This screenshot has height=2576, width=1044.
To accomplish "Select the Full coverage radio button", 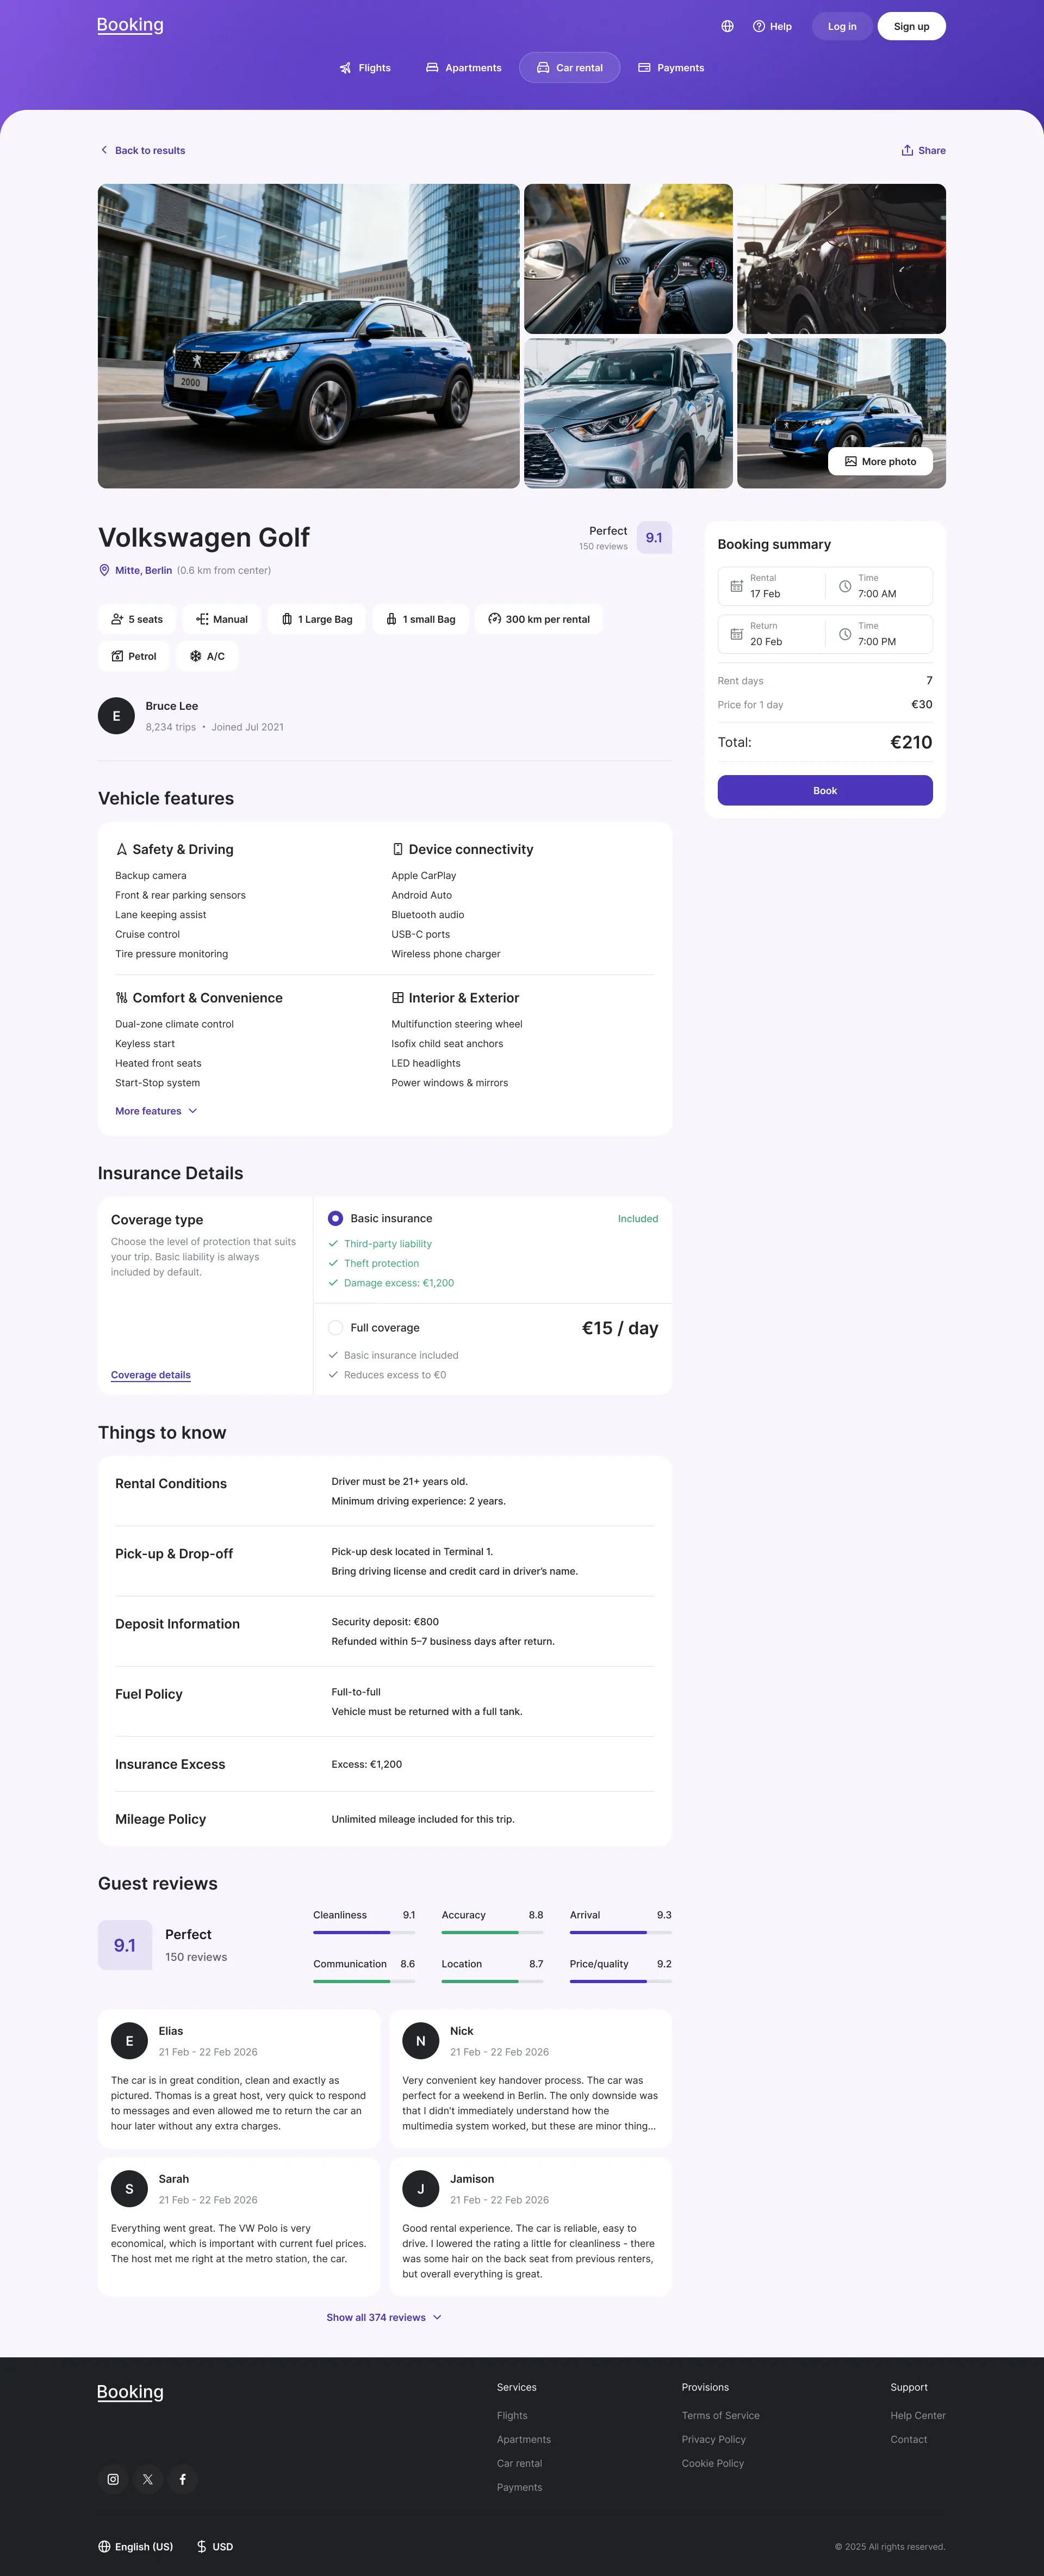I will (335, 1328).
